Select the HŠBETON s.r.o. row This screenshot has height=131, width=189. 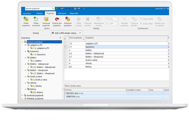117,96
